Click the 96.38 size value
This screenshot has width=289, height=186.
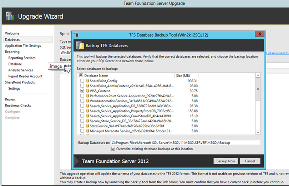coord(193,106)
